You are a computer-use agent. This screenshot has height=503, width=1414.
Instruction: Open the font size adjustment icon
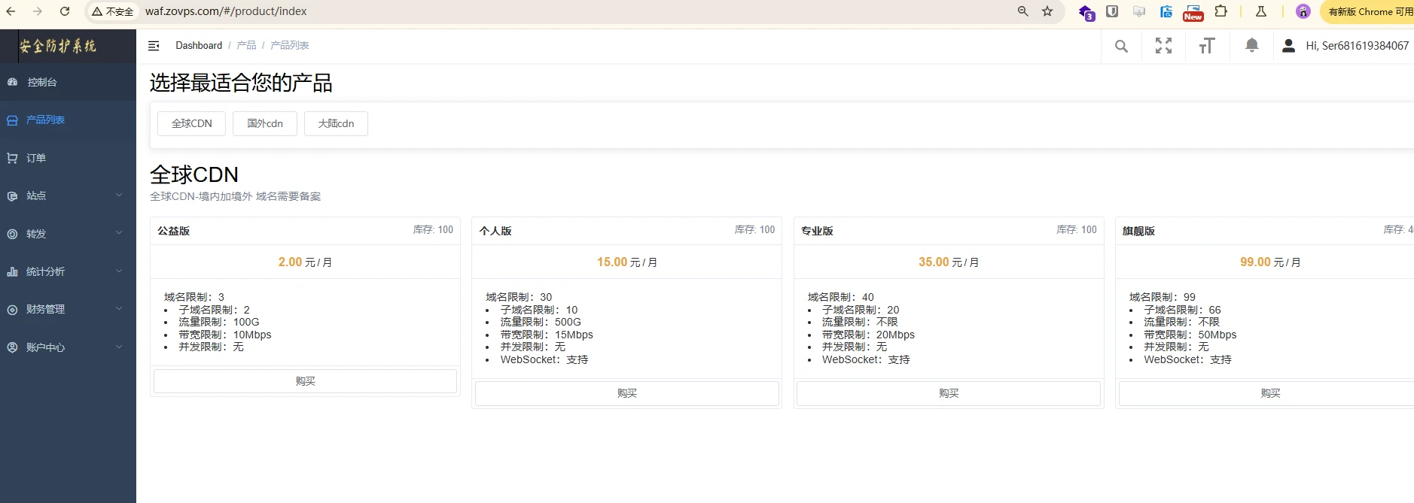[1206, 46]
